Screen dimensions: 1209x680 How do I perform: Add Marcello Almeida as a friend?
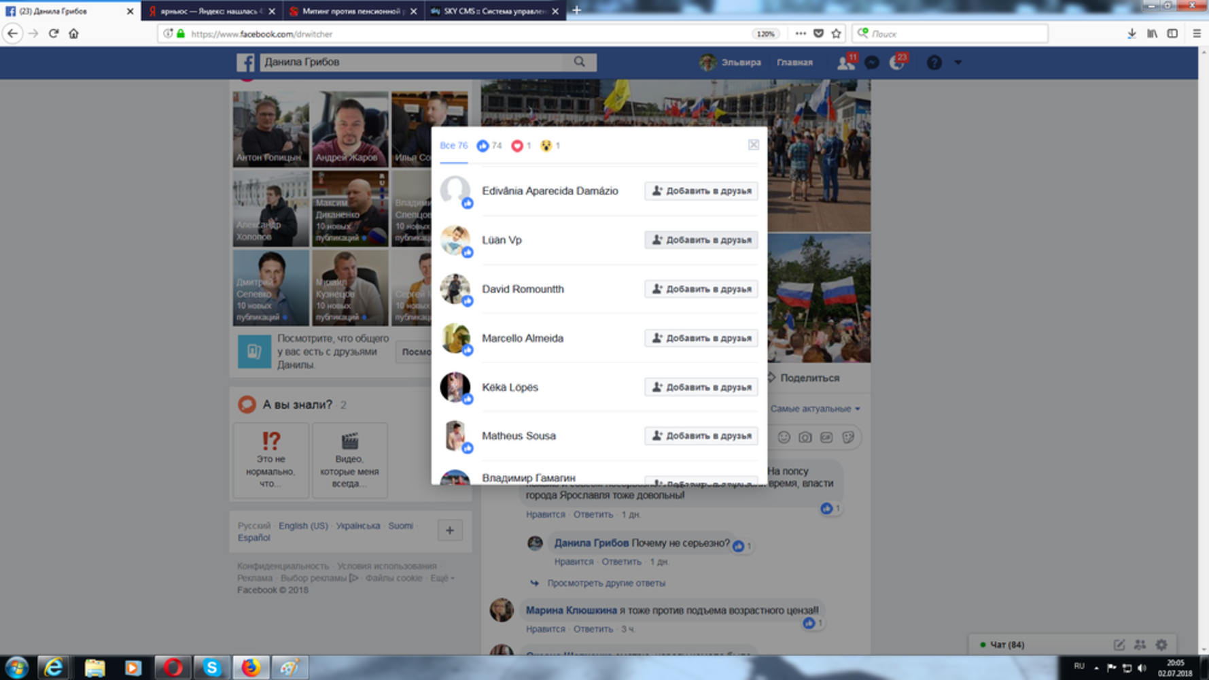(701, 338)
